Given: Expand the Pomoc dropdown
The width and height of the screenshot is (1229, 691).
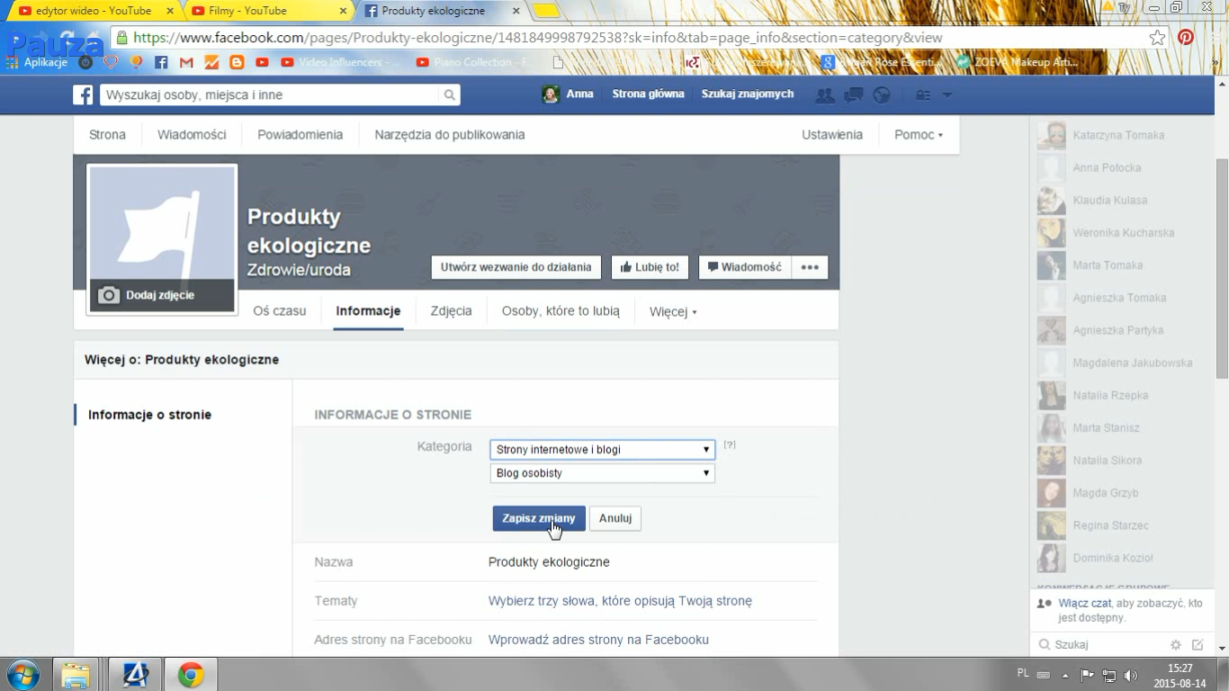Looking at the screenshot, I should tap(919, 135).
